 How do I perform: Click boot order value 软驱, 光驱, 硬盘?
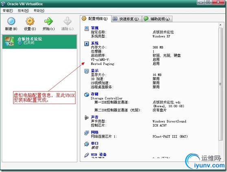[x=167, y=55]
